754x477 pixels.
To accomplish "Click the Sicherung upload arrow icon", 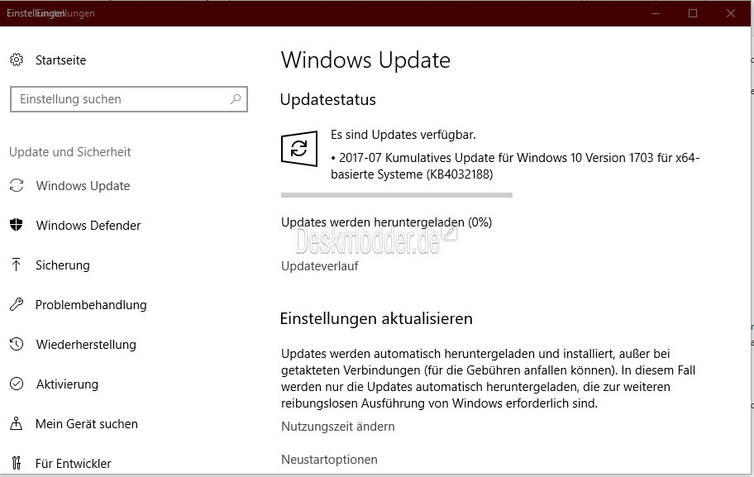I will coord(17,265).
